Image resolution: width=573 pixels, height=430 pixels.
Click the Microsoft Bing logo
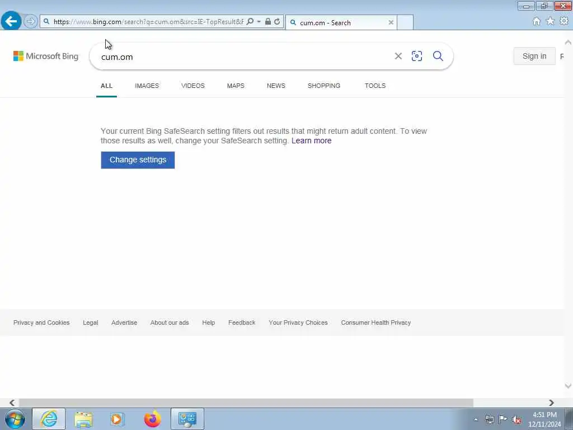46,56
